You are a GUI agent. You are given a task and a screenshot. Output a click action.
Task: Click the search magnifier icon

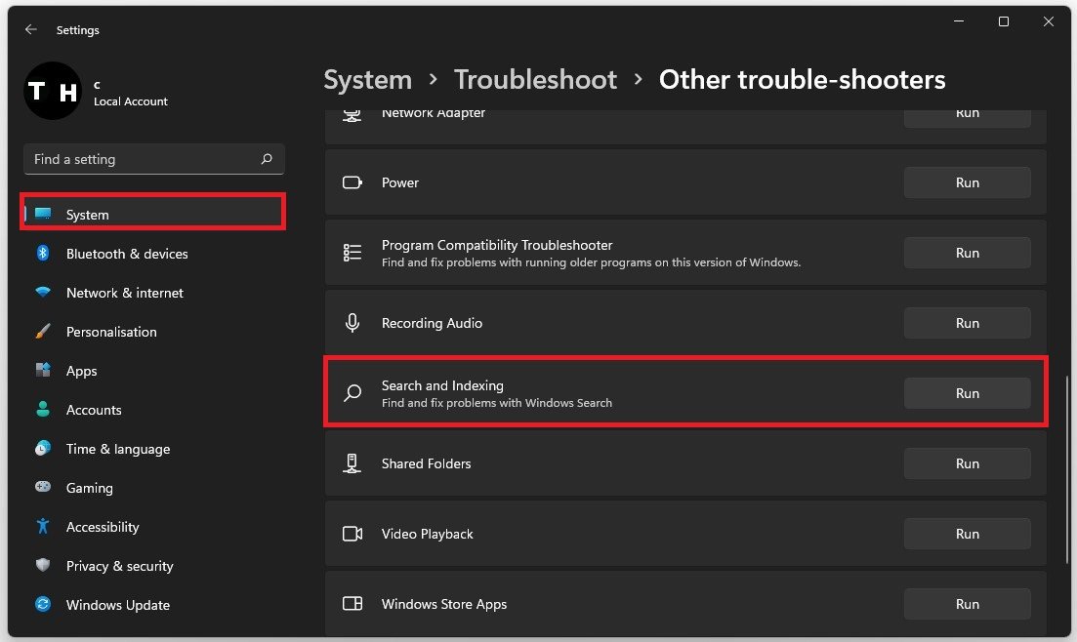(x=267, y=159)
